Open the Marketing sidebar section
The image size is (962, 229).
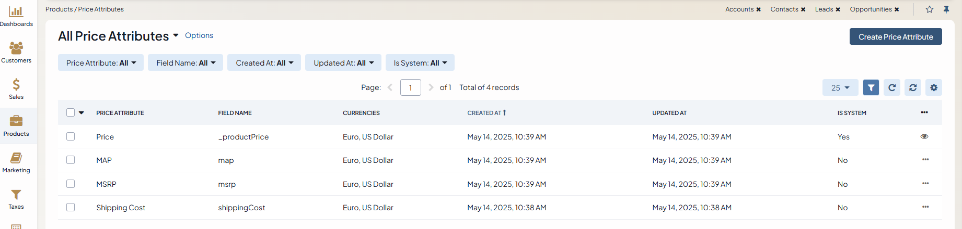tap(16, 162)
